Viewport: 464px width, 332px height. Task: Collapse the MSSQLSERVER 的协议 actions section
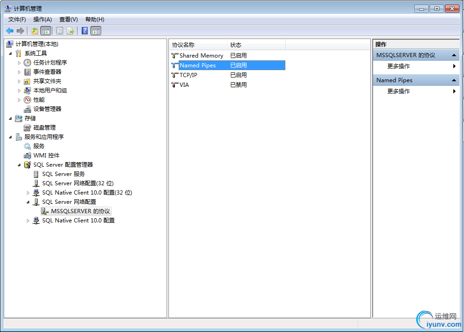[454, 55]
